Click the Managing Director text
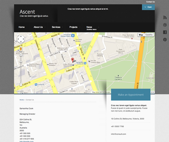Screen dimensions: 169x142 pyautogui.click(x=27, y=114)
